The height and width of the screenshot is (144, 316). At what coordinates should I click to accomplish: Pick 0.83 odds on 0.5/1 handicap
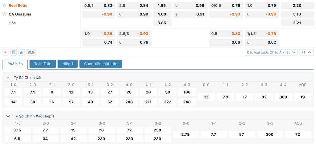[x=99, y=6]
